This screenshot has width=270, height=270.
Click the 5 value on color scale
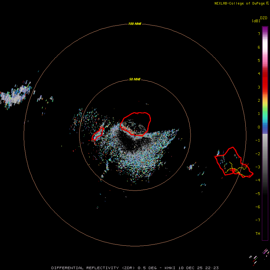tap(259, 60)
